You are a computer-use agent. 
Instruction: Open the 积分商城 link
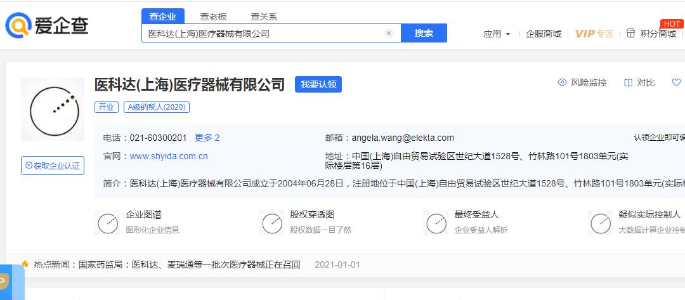click(658, 34)
